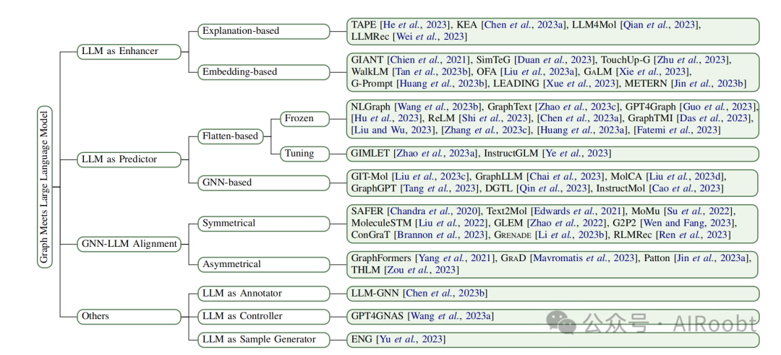Open the Ren et al., 2023 citation for RLMRec

(x=694, y=235)
